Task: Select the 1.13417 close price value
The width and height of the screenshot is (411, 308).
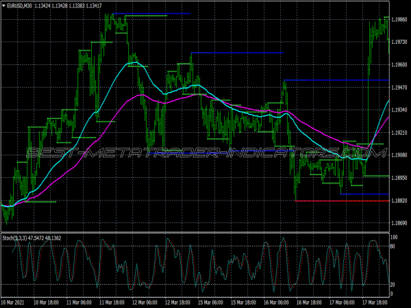Action: coord(94,5)
